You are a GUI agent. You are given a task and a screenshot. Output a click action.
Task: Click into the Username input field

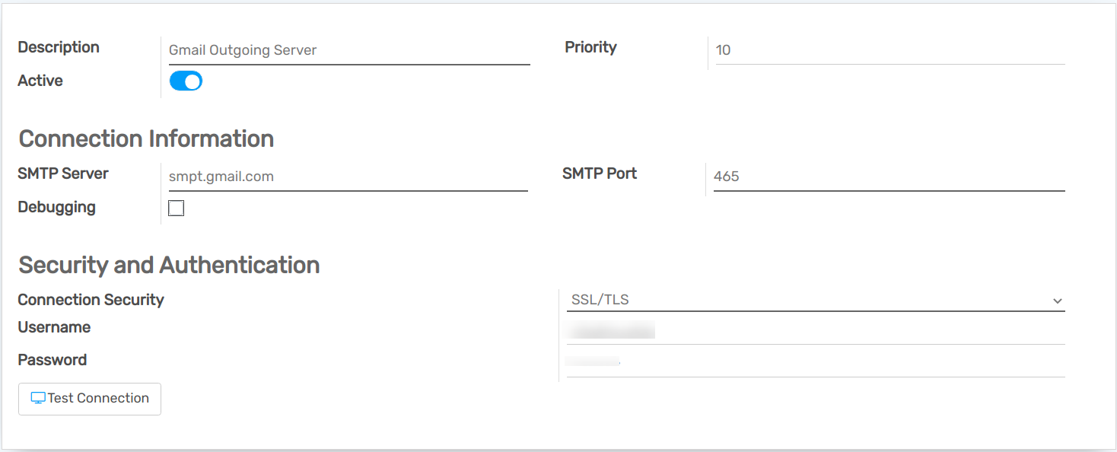[x=814, y=330]
